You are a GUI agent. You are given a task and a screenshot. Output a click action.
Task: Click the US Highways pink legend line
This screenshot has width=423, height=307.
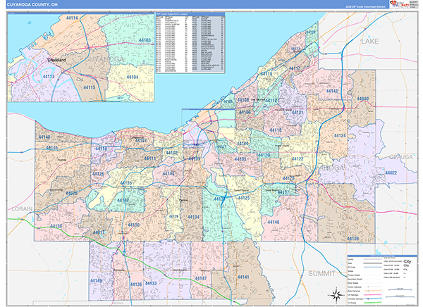click(x=372, y=295)
